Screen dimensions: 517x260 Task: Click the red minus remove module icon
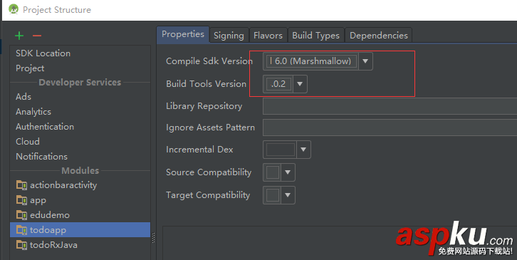pyautogui.click(x=37, y=36)
